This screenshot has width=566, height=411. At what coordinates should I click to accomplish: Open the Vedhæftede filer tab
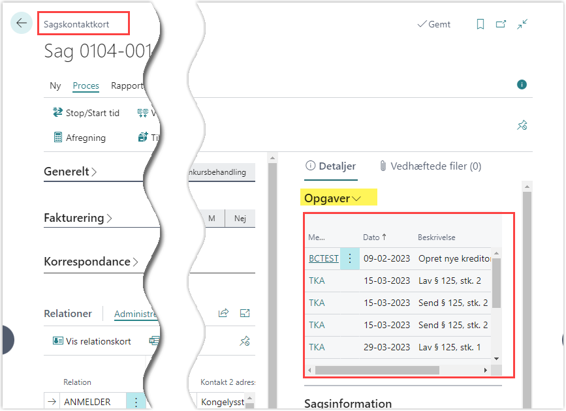pos(430,166)
